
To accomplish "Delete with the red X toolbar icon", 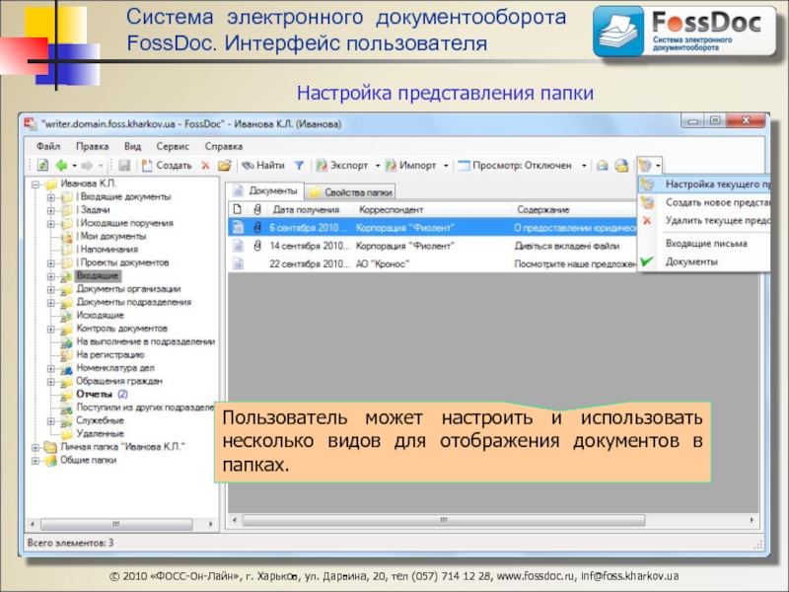I will pyautogui.click(x=205, y=165).
